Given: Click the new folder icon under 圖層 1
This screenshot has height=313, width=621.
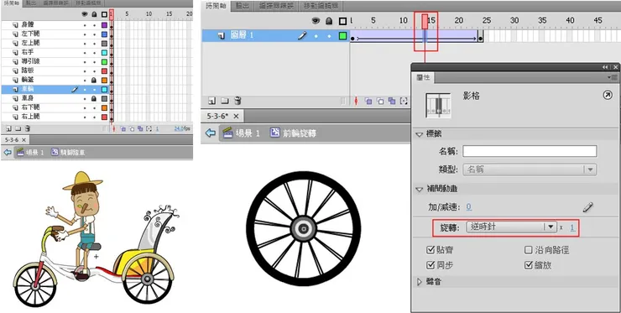Looking at the screenshot, I should coord(225,101).
